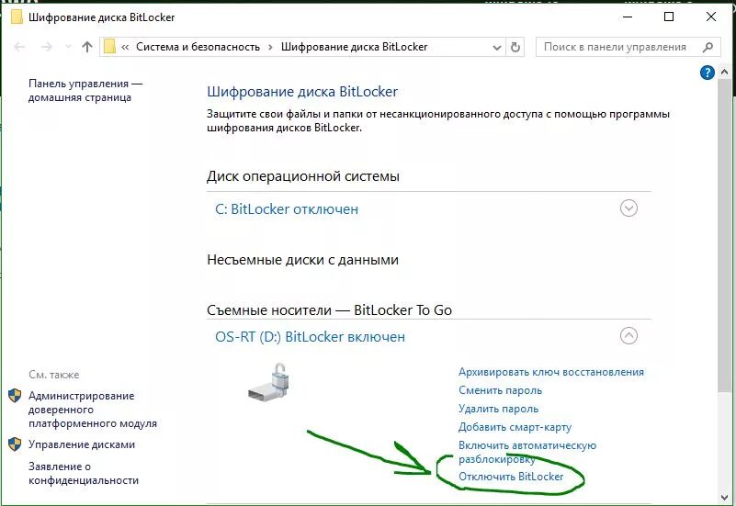This screenshot has height=506, width=736.
Task: Refresh the page with the refresh button
Action: 515,47
